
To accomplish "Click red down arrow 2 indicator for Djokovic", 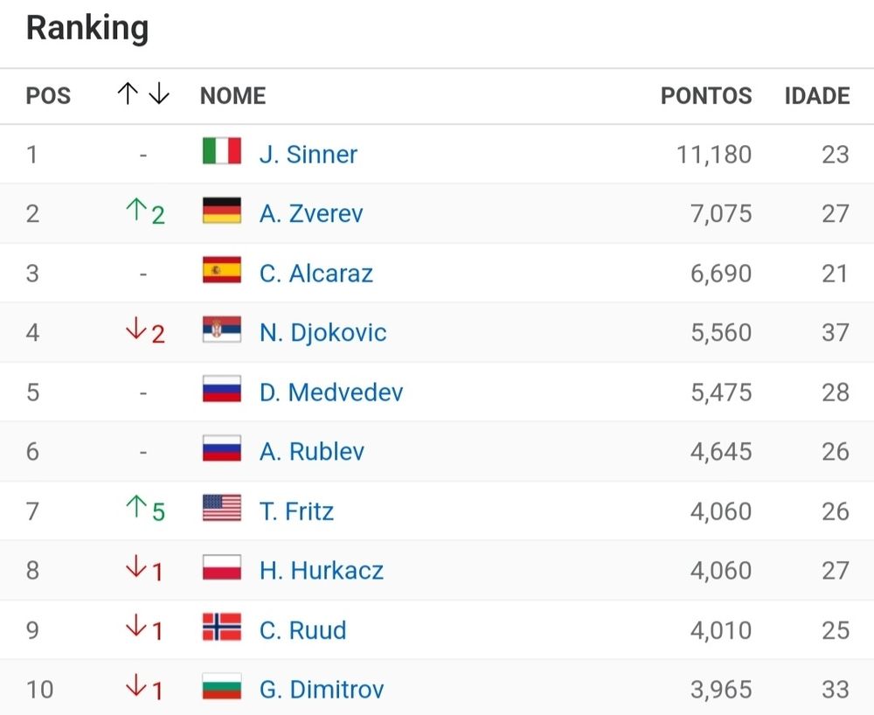I will tap(145, 331).
